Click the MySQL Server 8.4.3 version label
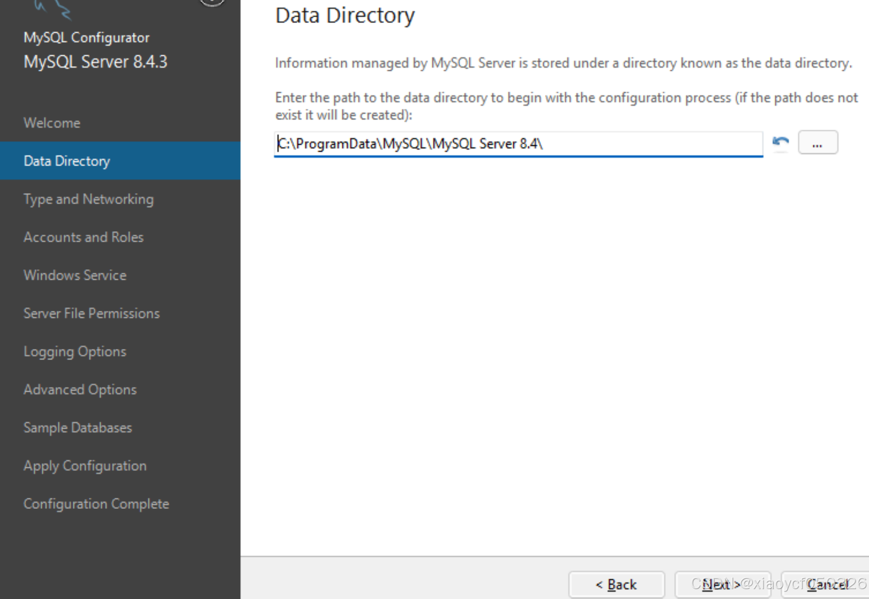This screenshot has height=599, width=869. [95, 61]
